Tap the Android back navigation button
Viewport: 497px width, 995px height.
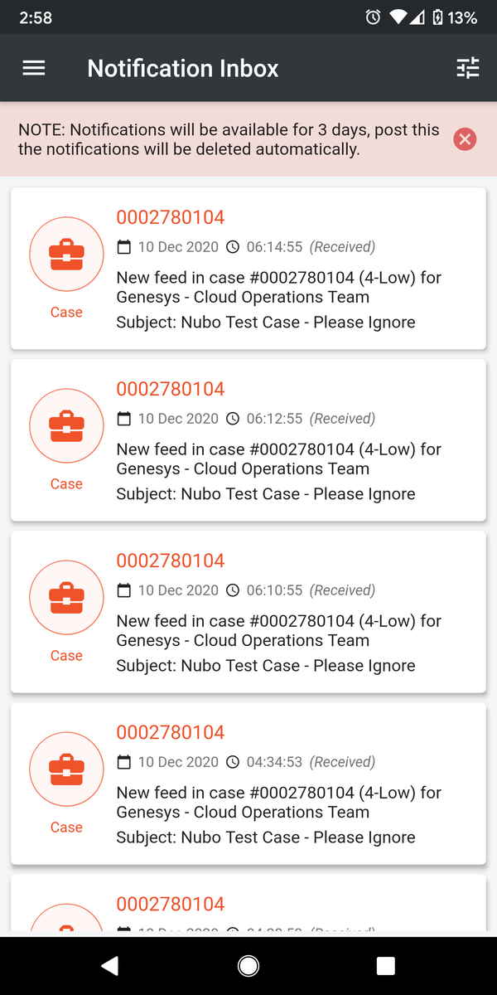[109, 965]
